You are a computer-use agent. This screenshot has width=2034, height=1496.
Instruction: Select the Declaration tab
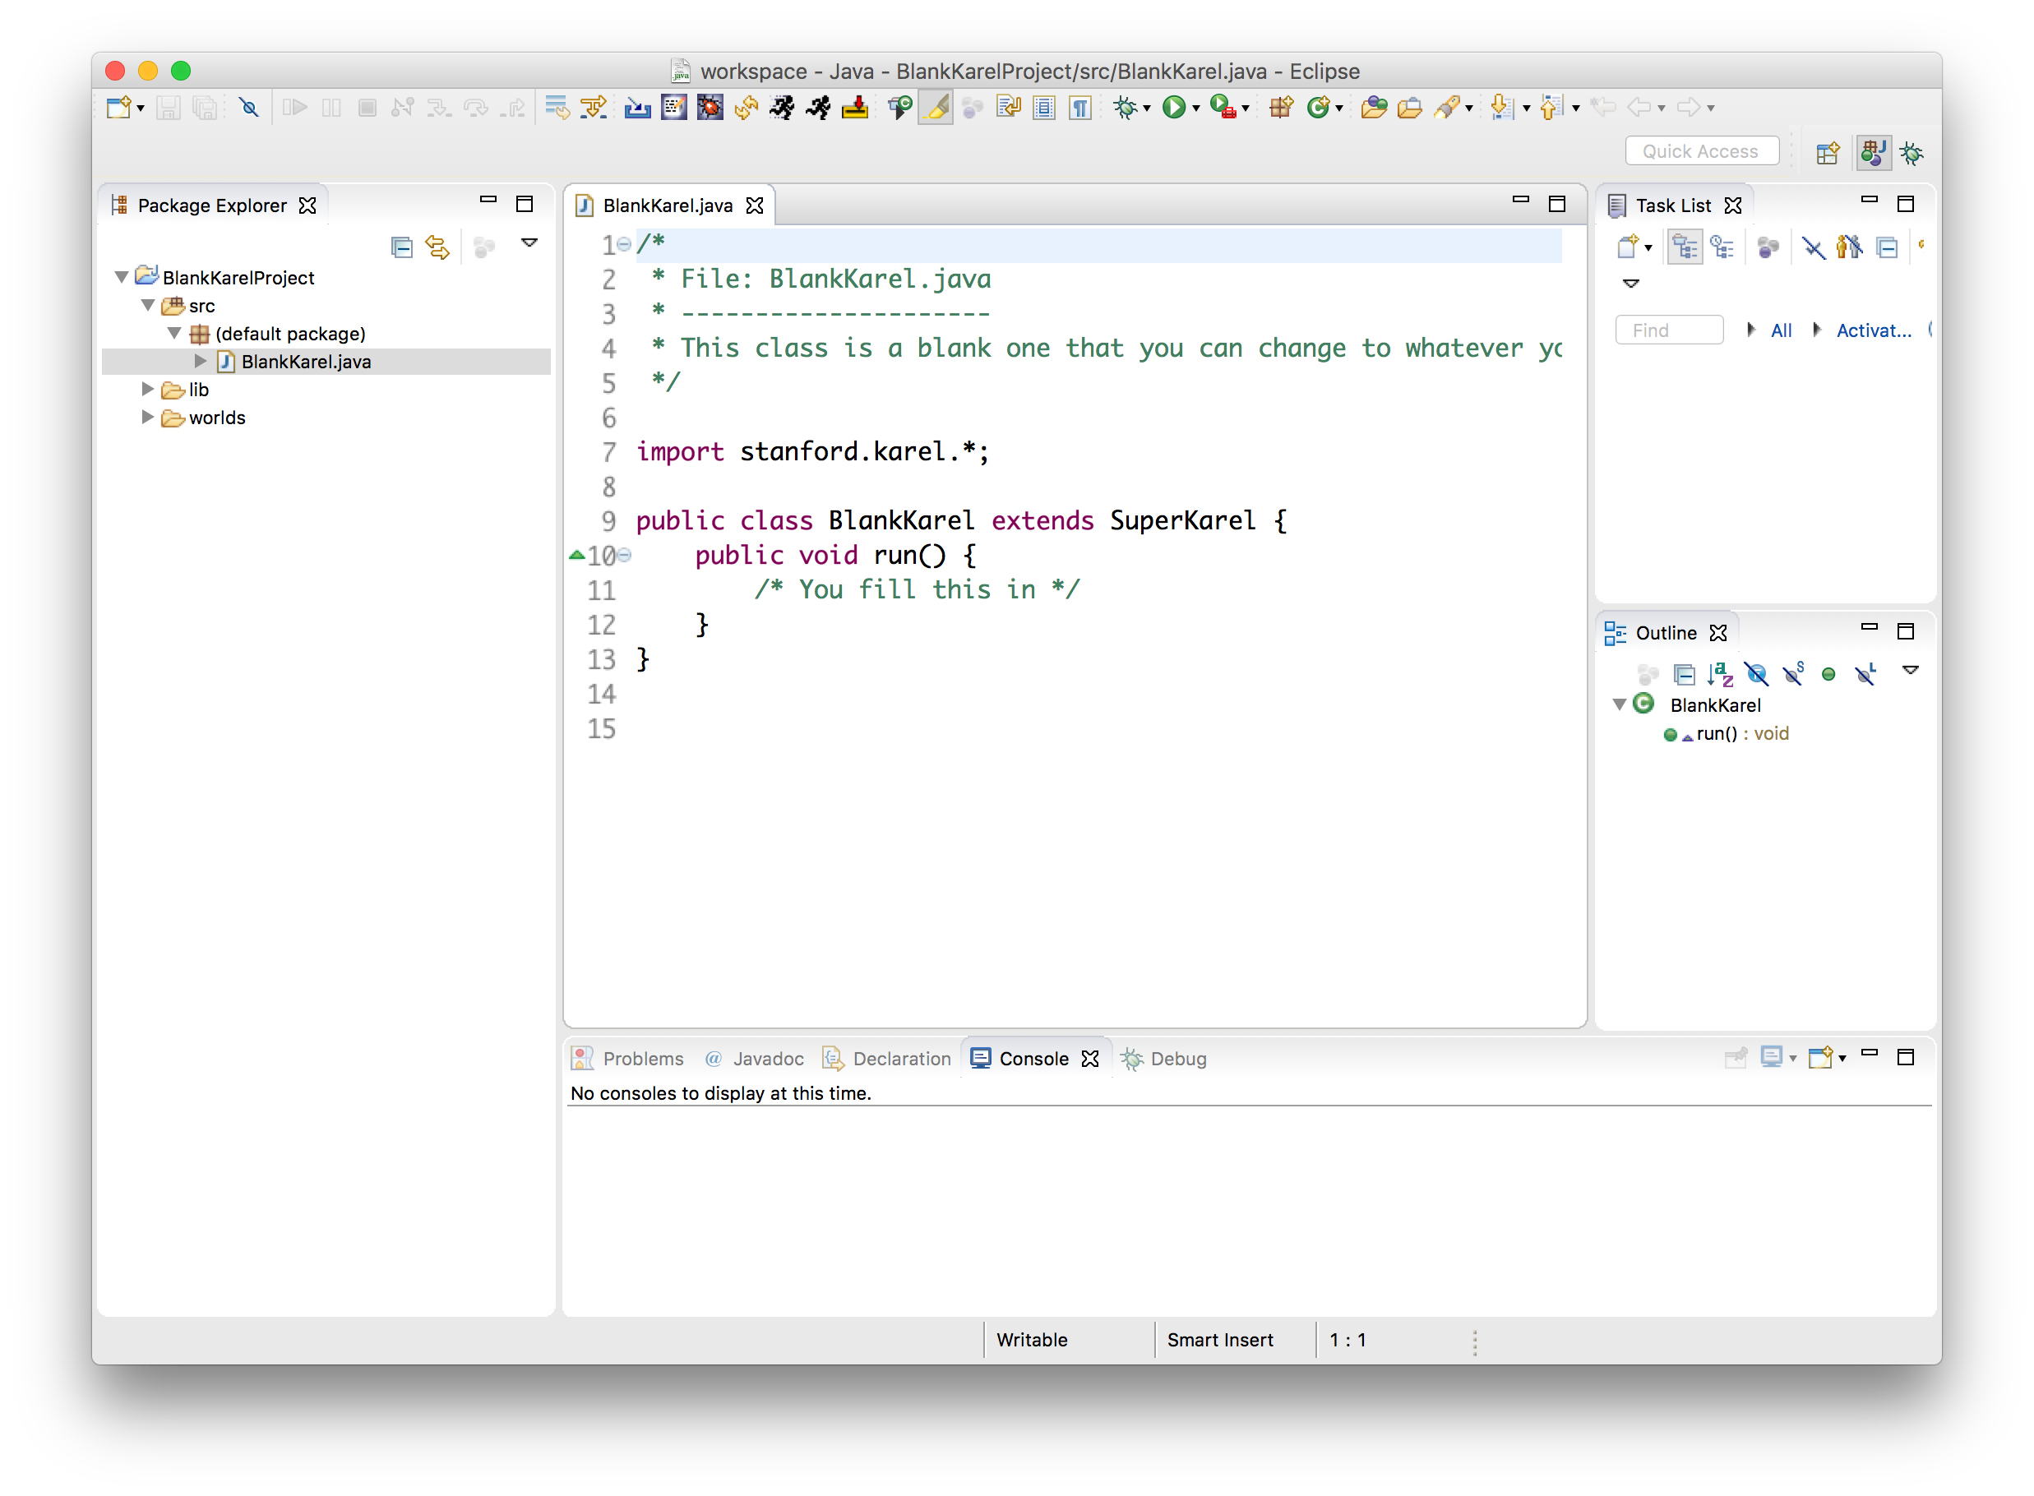coord(886,1058)
